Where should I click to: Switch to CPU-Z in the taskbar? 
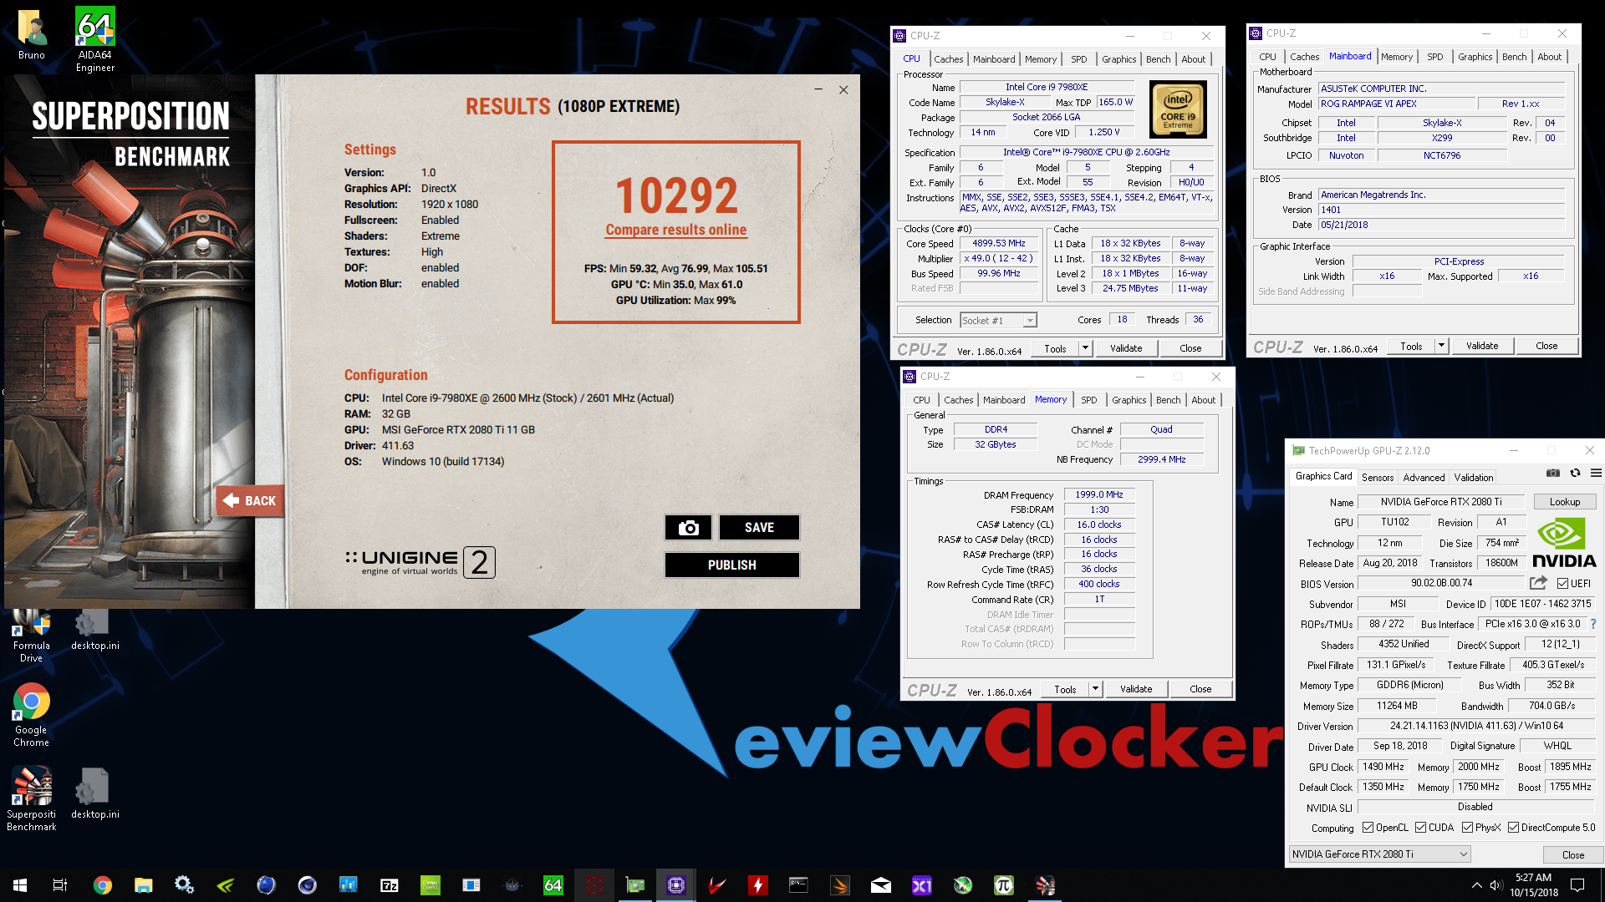tap(676, 885)
